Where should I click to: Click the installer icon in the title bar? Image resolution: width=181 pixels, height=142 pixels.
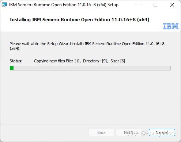4,5
